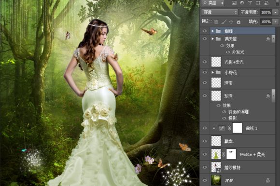
Task: Click the fx icon on 满天星 group
Action: (x=268, y=39)
